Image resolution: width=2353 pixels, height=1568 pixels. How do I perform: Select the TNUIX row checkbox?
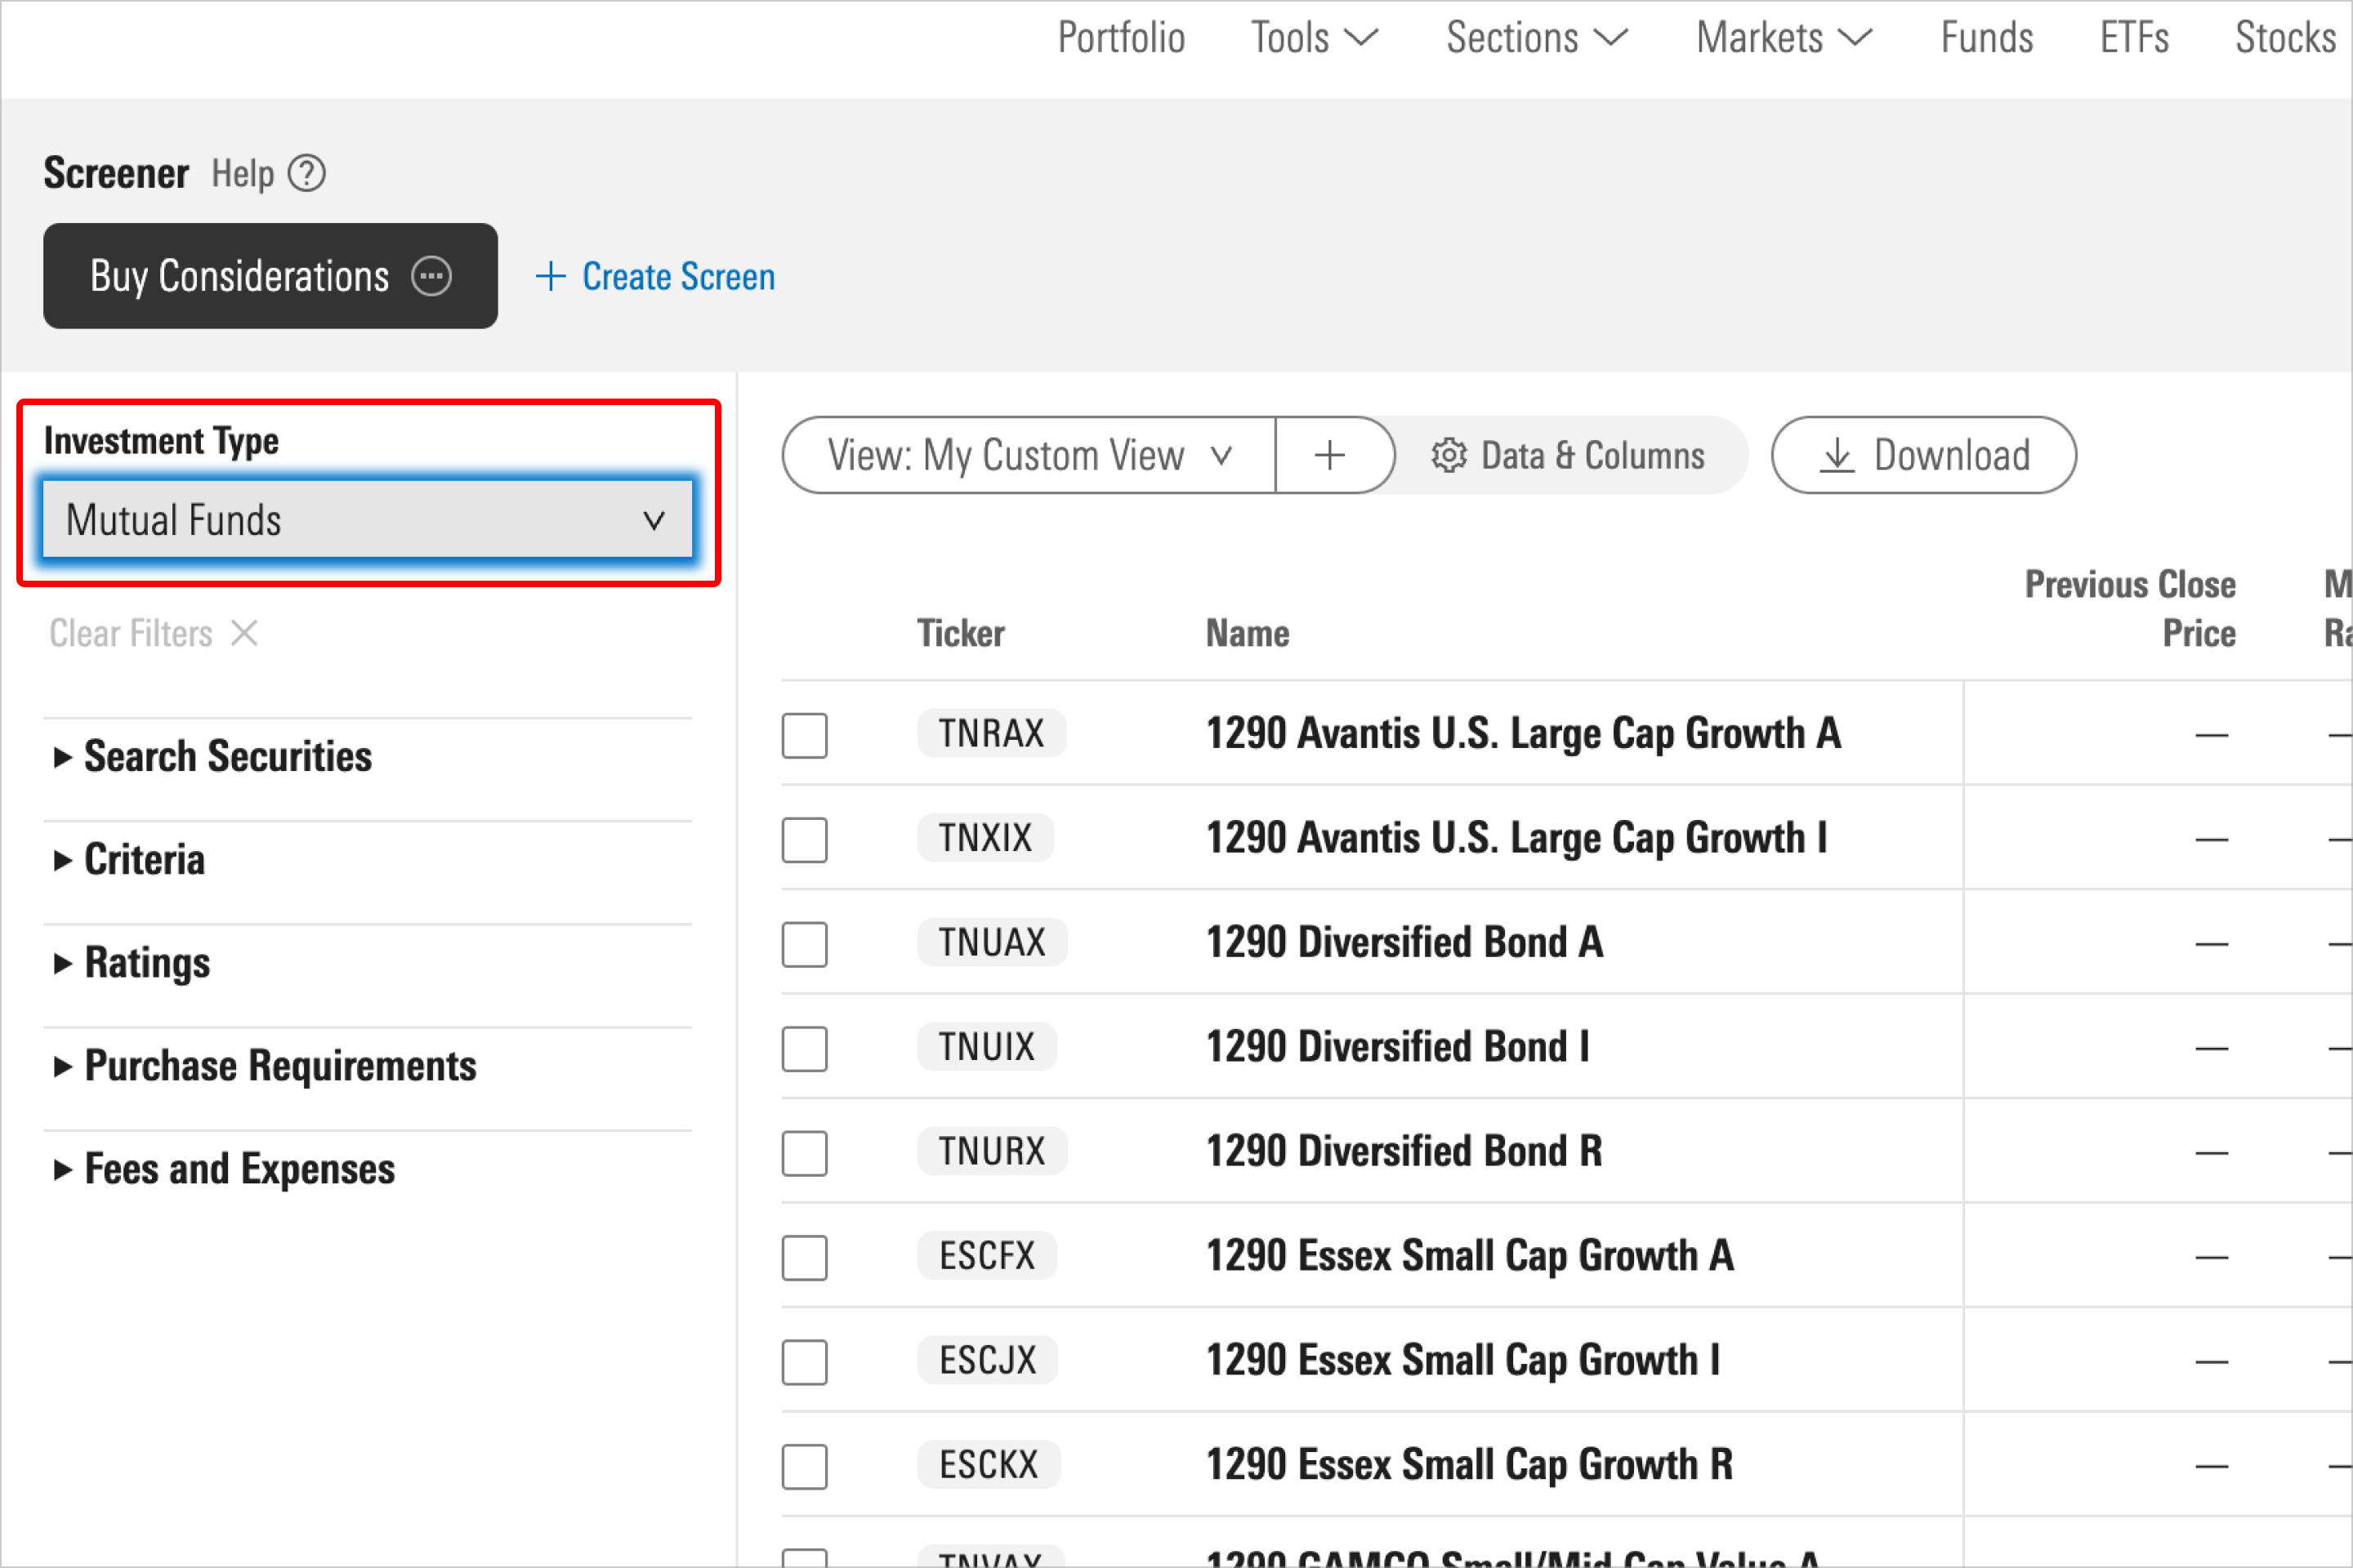click(x=804, y=1049)
